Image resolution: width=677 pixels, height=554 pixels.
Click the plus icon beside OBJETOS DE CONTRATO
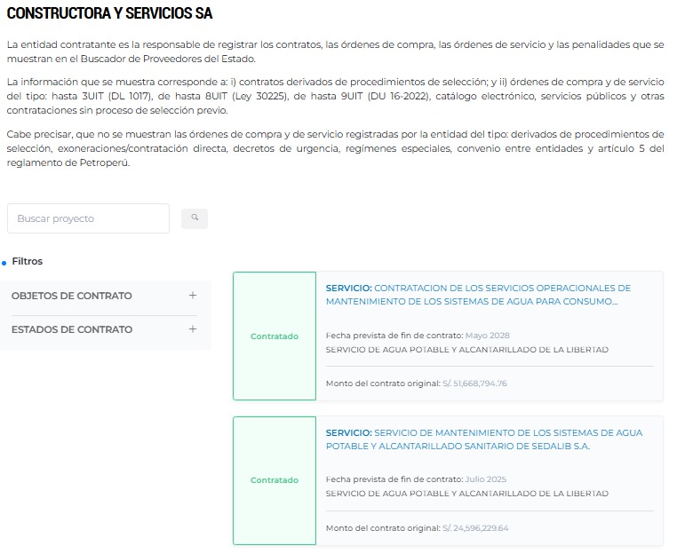click(x=193, y=296)
